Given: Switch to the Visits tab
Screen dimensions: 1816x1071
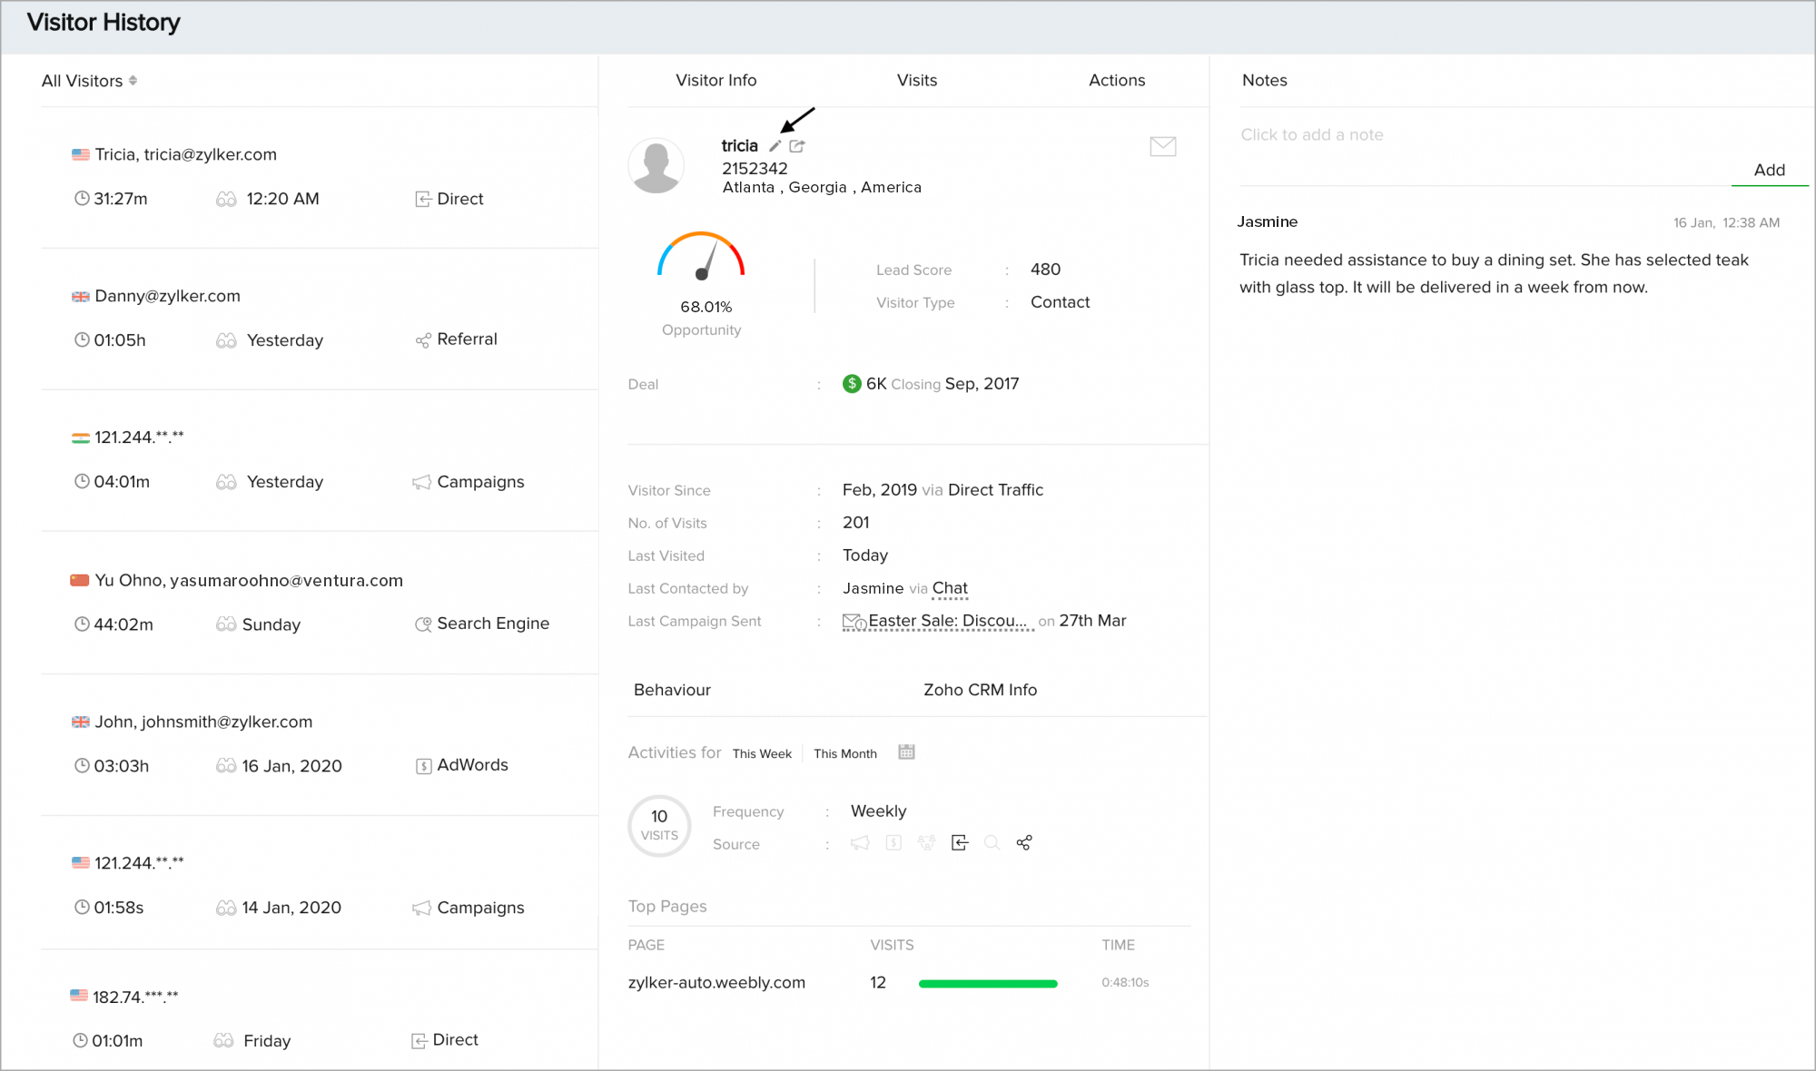Looking at the screenshot, I should 916,80.
